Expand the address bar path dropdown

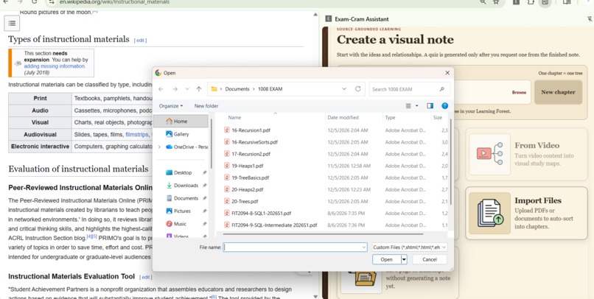pos(344,89)
